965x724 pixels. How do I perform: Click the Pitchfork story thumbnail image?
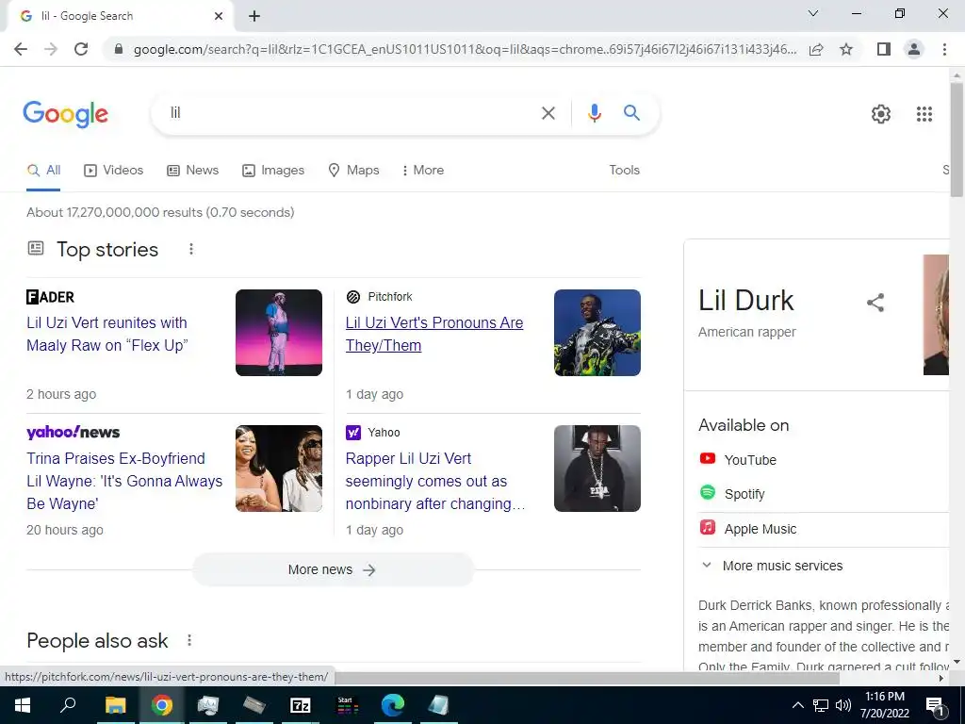click(x=597, y=333)
